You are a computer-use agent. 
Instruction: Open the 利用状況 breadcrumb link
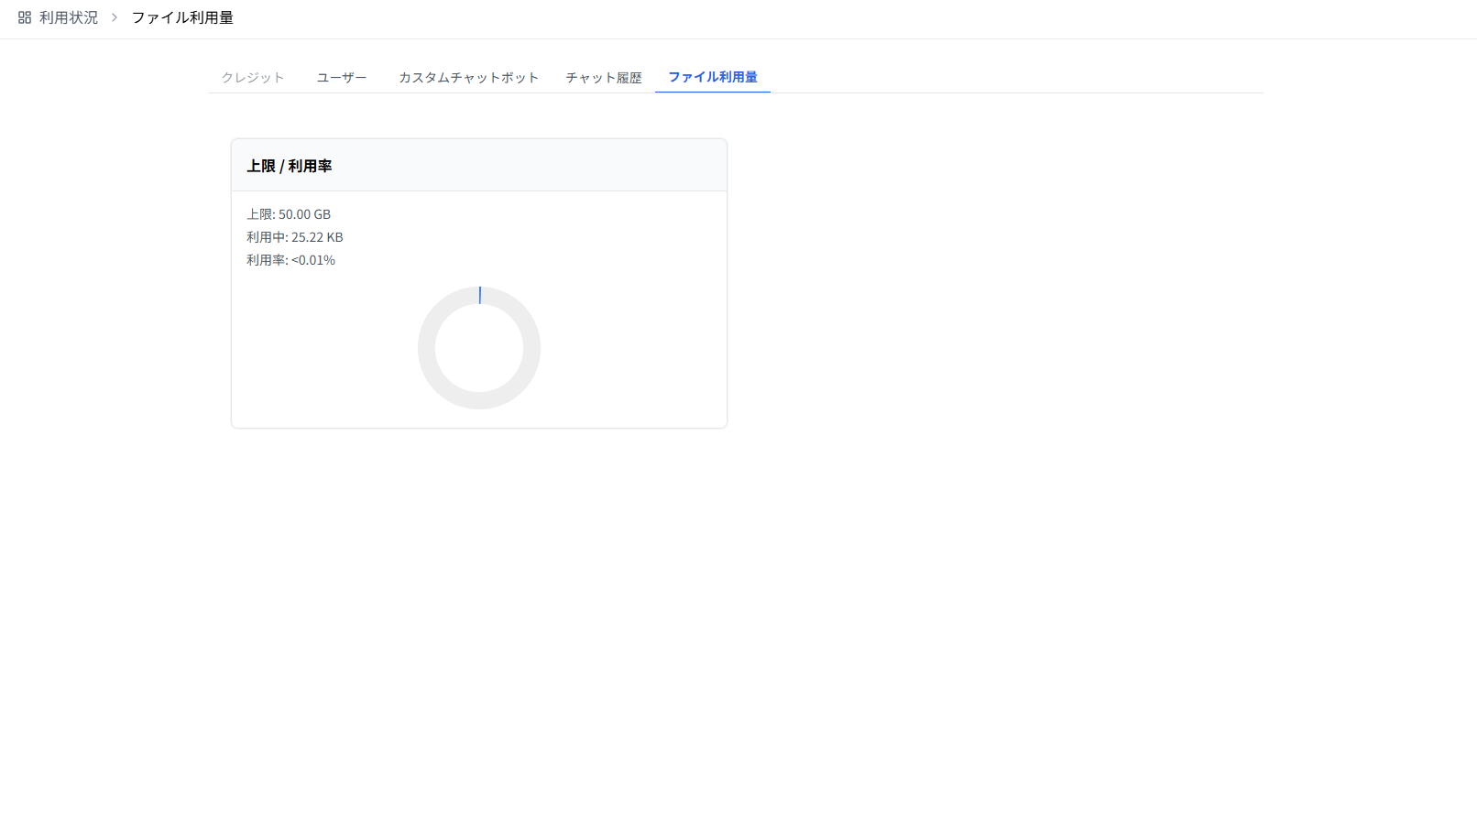coord(69,17)
